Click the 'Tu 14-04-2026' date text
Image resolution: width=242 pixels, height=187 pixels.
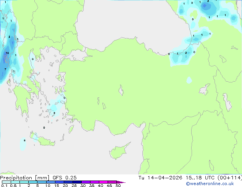pyautogui.click(x=160, y=178)
